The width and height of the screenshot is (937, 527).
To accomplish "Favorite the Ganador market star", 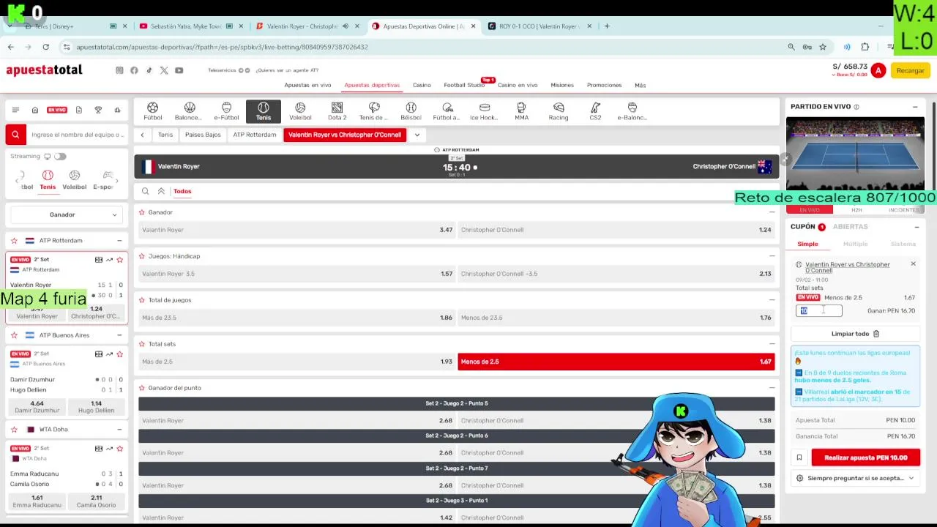I will [142, 212].
